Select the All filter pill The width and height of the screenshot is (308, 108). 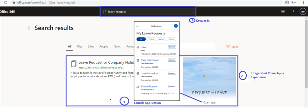pyautogui.click(x=141, y=39)
